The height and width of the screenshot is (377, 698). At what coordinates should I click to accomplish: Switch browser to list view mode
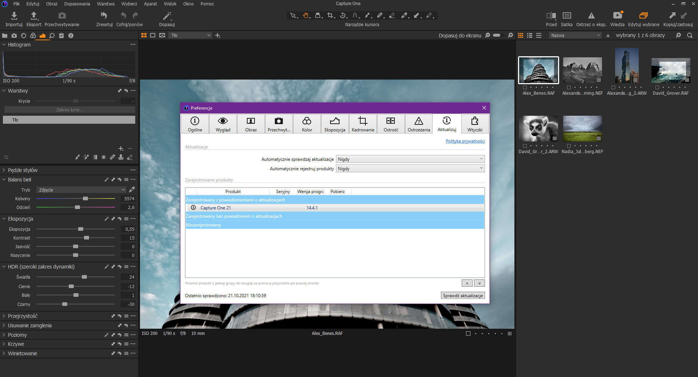[530, 35]
